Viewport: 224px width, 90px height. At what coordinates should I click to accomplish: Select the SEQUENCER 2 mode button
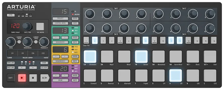(x=60, y=61)
